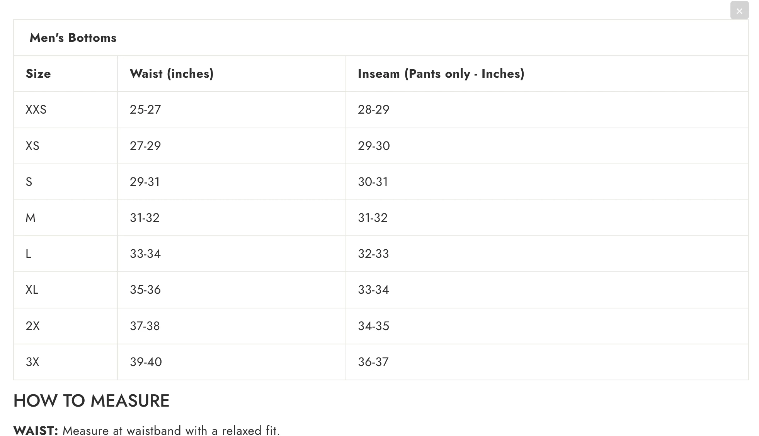Select the 2X size row label
759x436 pixels.
pos(33,326)
